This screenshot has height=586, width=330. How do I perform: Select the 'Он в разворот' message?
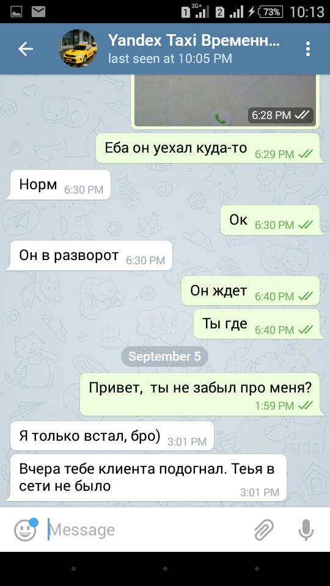point(89,256)
